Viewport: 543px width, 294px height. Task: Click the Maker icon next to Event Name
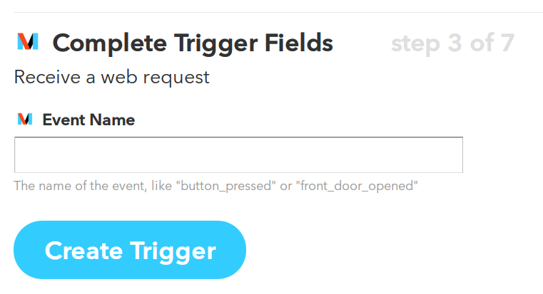25,120
